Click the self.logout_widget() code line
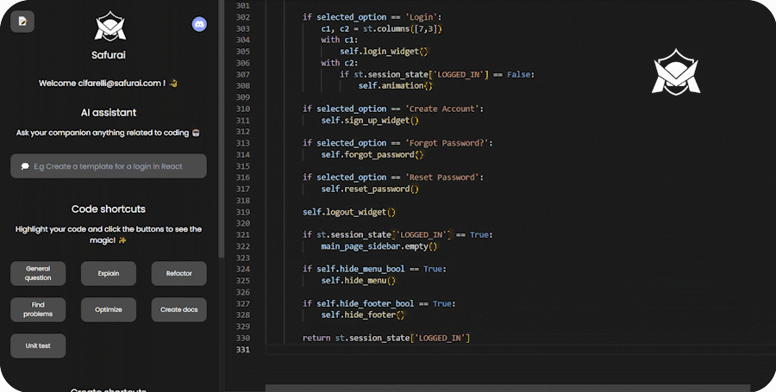Viewport: 776px width, 392px height. [348, 212]
